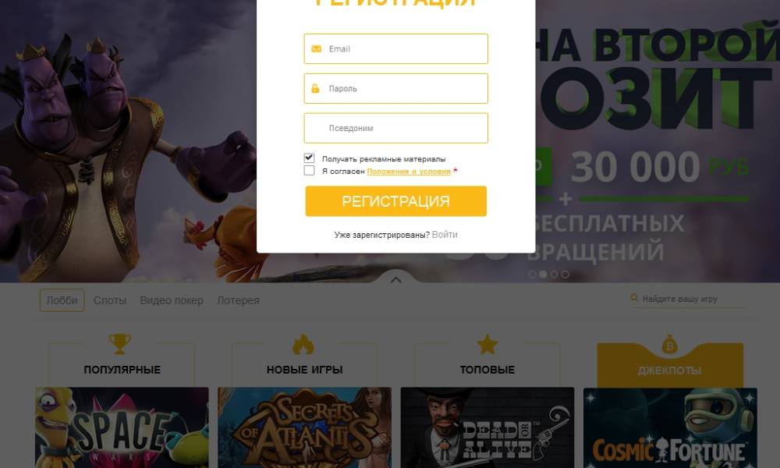This screenshot has width=780, height=468.
Task: Click the star icon above Топовые
Action: pyautogui.click(x=487, y=344)
